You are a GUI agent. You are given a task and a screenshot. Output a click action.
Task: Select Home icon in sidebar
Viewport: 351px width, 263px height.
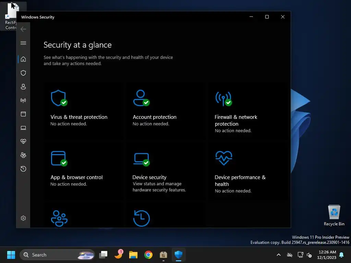tap(23, 59)
